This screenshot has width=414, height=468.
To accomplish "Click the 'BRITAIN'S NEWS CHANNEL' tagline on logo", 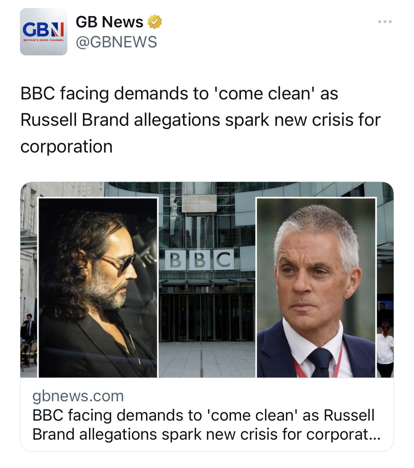I will [44, 40].
